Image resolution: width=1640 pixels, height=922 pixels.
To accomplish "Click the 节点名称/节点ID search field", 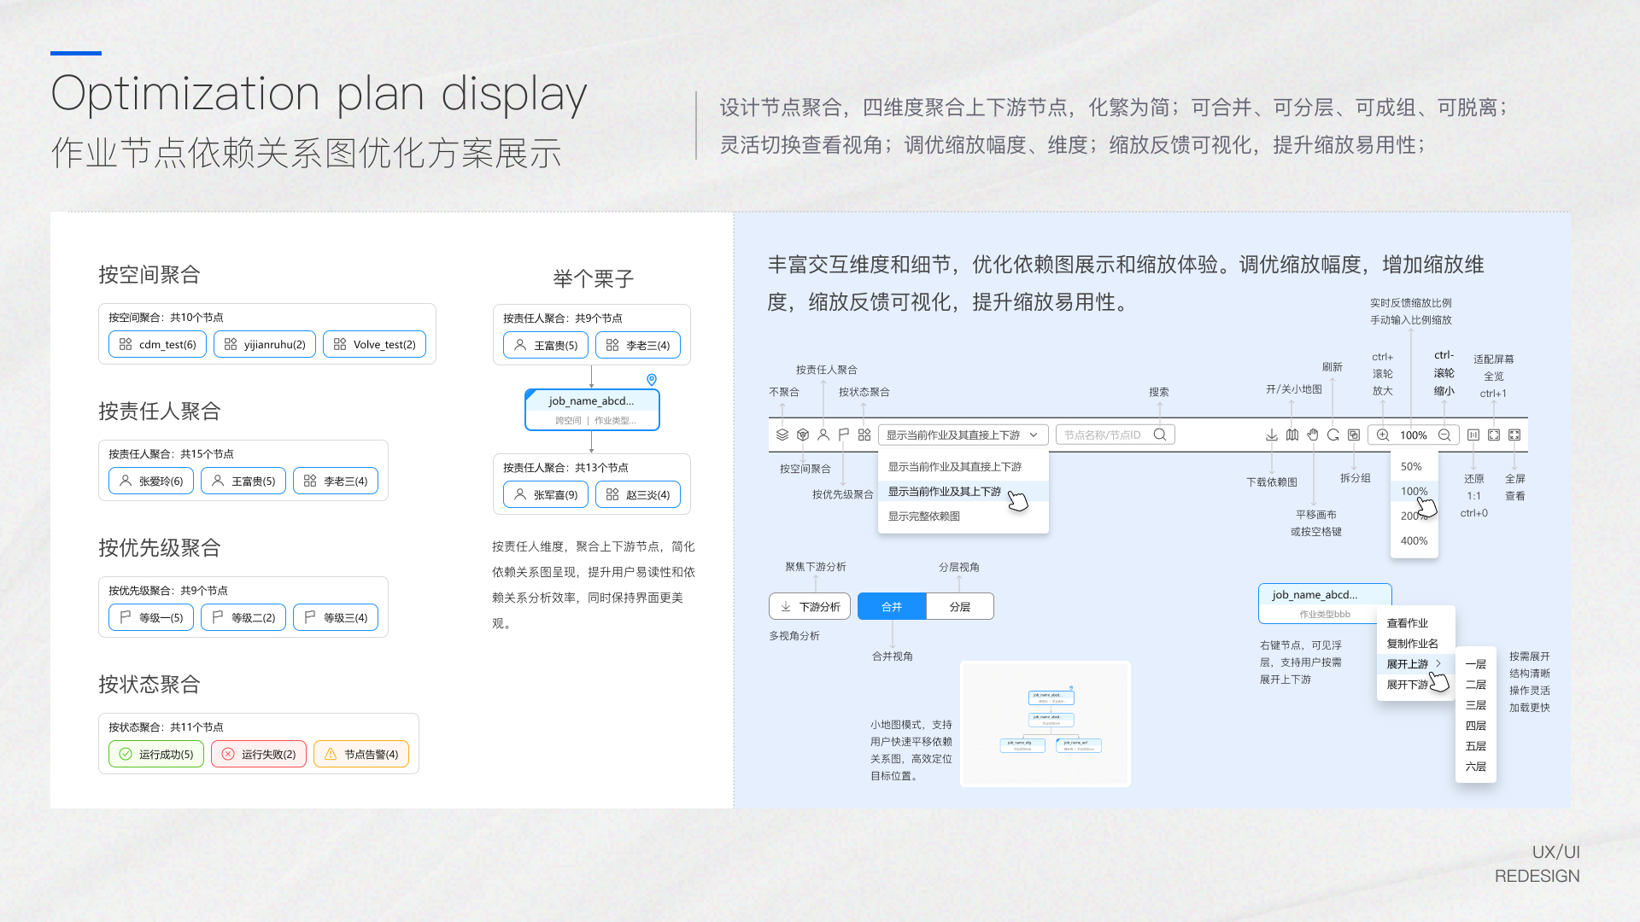I will click(x=1104, y=435).
